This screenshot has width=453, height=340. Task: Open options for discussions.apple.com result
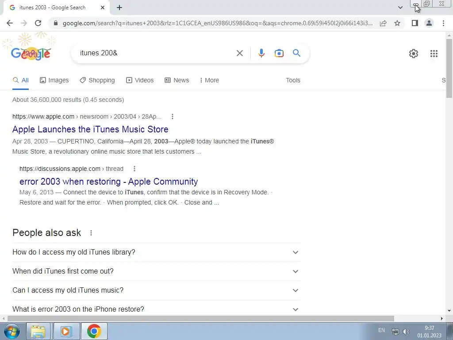point(134,169)
